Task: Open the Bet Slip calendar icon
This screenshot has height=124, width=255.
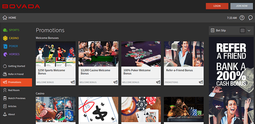Action: tap(243, 30)
